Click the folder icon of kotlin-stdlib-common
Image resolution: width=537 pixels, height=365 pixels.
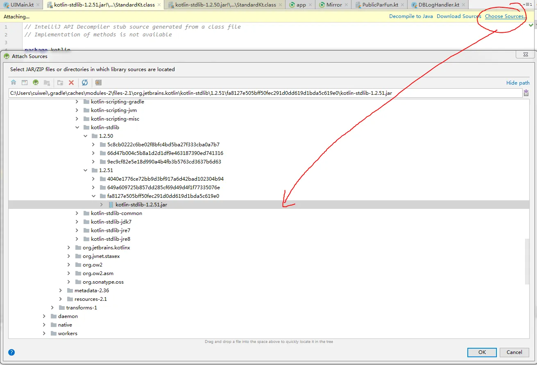pos(86,213)
